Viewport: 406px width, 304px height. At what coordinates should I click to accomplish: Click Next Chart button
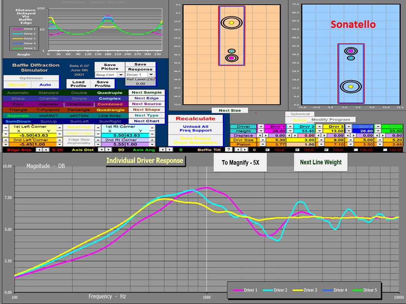[147, 121]
